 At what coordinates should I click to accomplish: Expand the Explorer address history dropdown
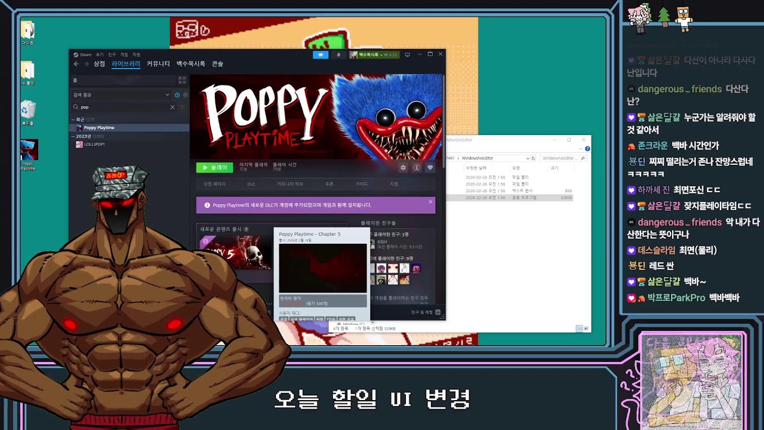click(x=527, y=158)
